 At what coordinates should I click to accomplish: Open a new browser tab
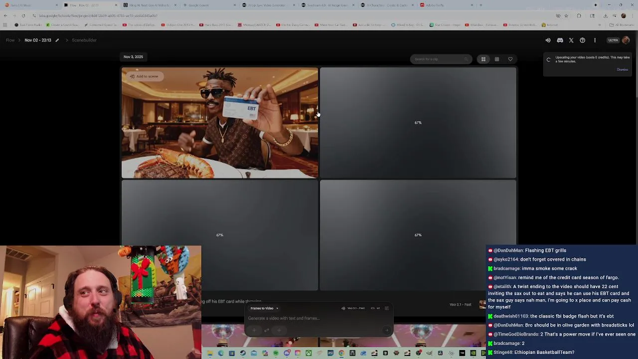[x=480, y=5]
